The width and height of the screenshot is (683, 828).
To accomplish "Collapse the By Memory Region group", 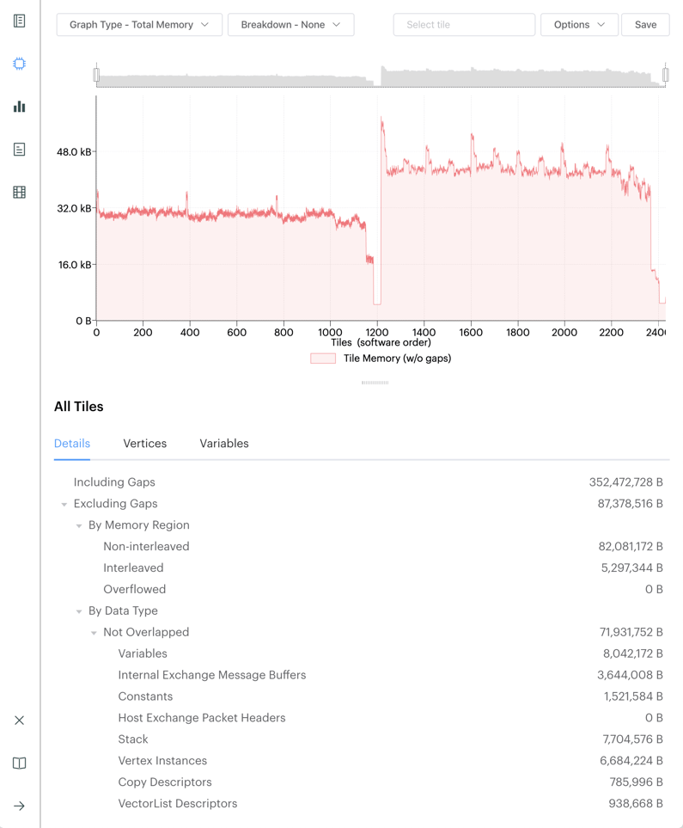I will 79,525.
